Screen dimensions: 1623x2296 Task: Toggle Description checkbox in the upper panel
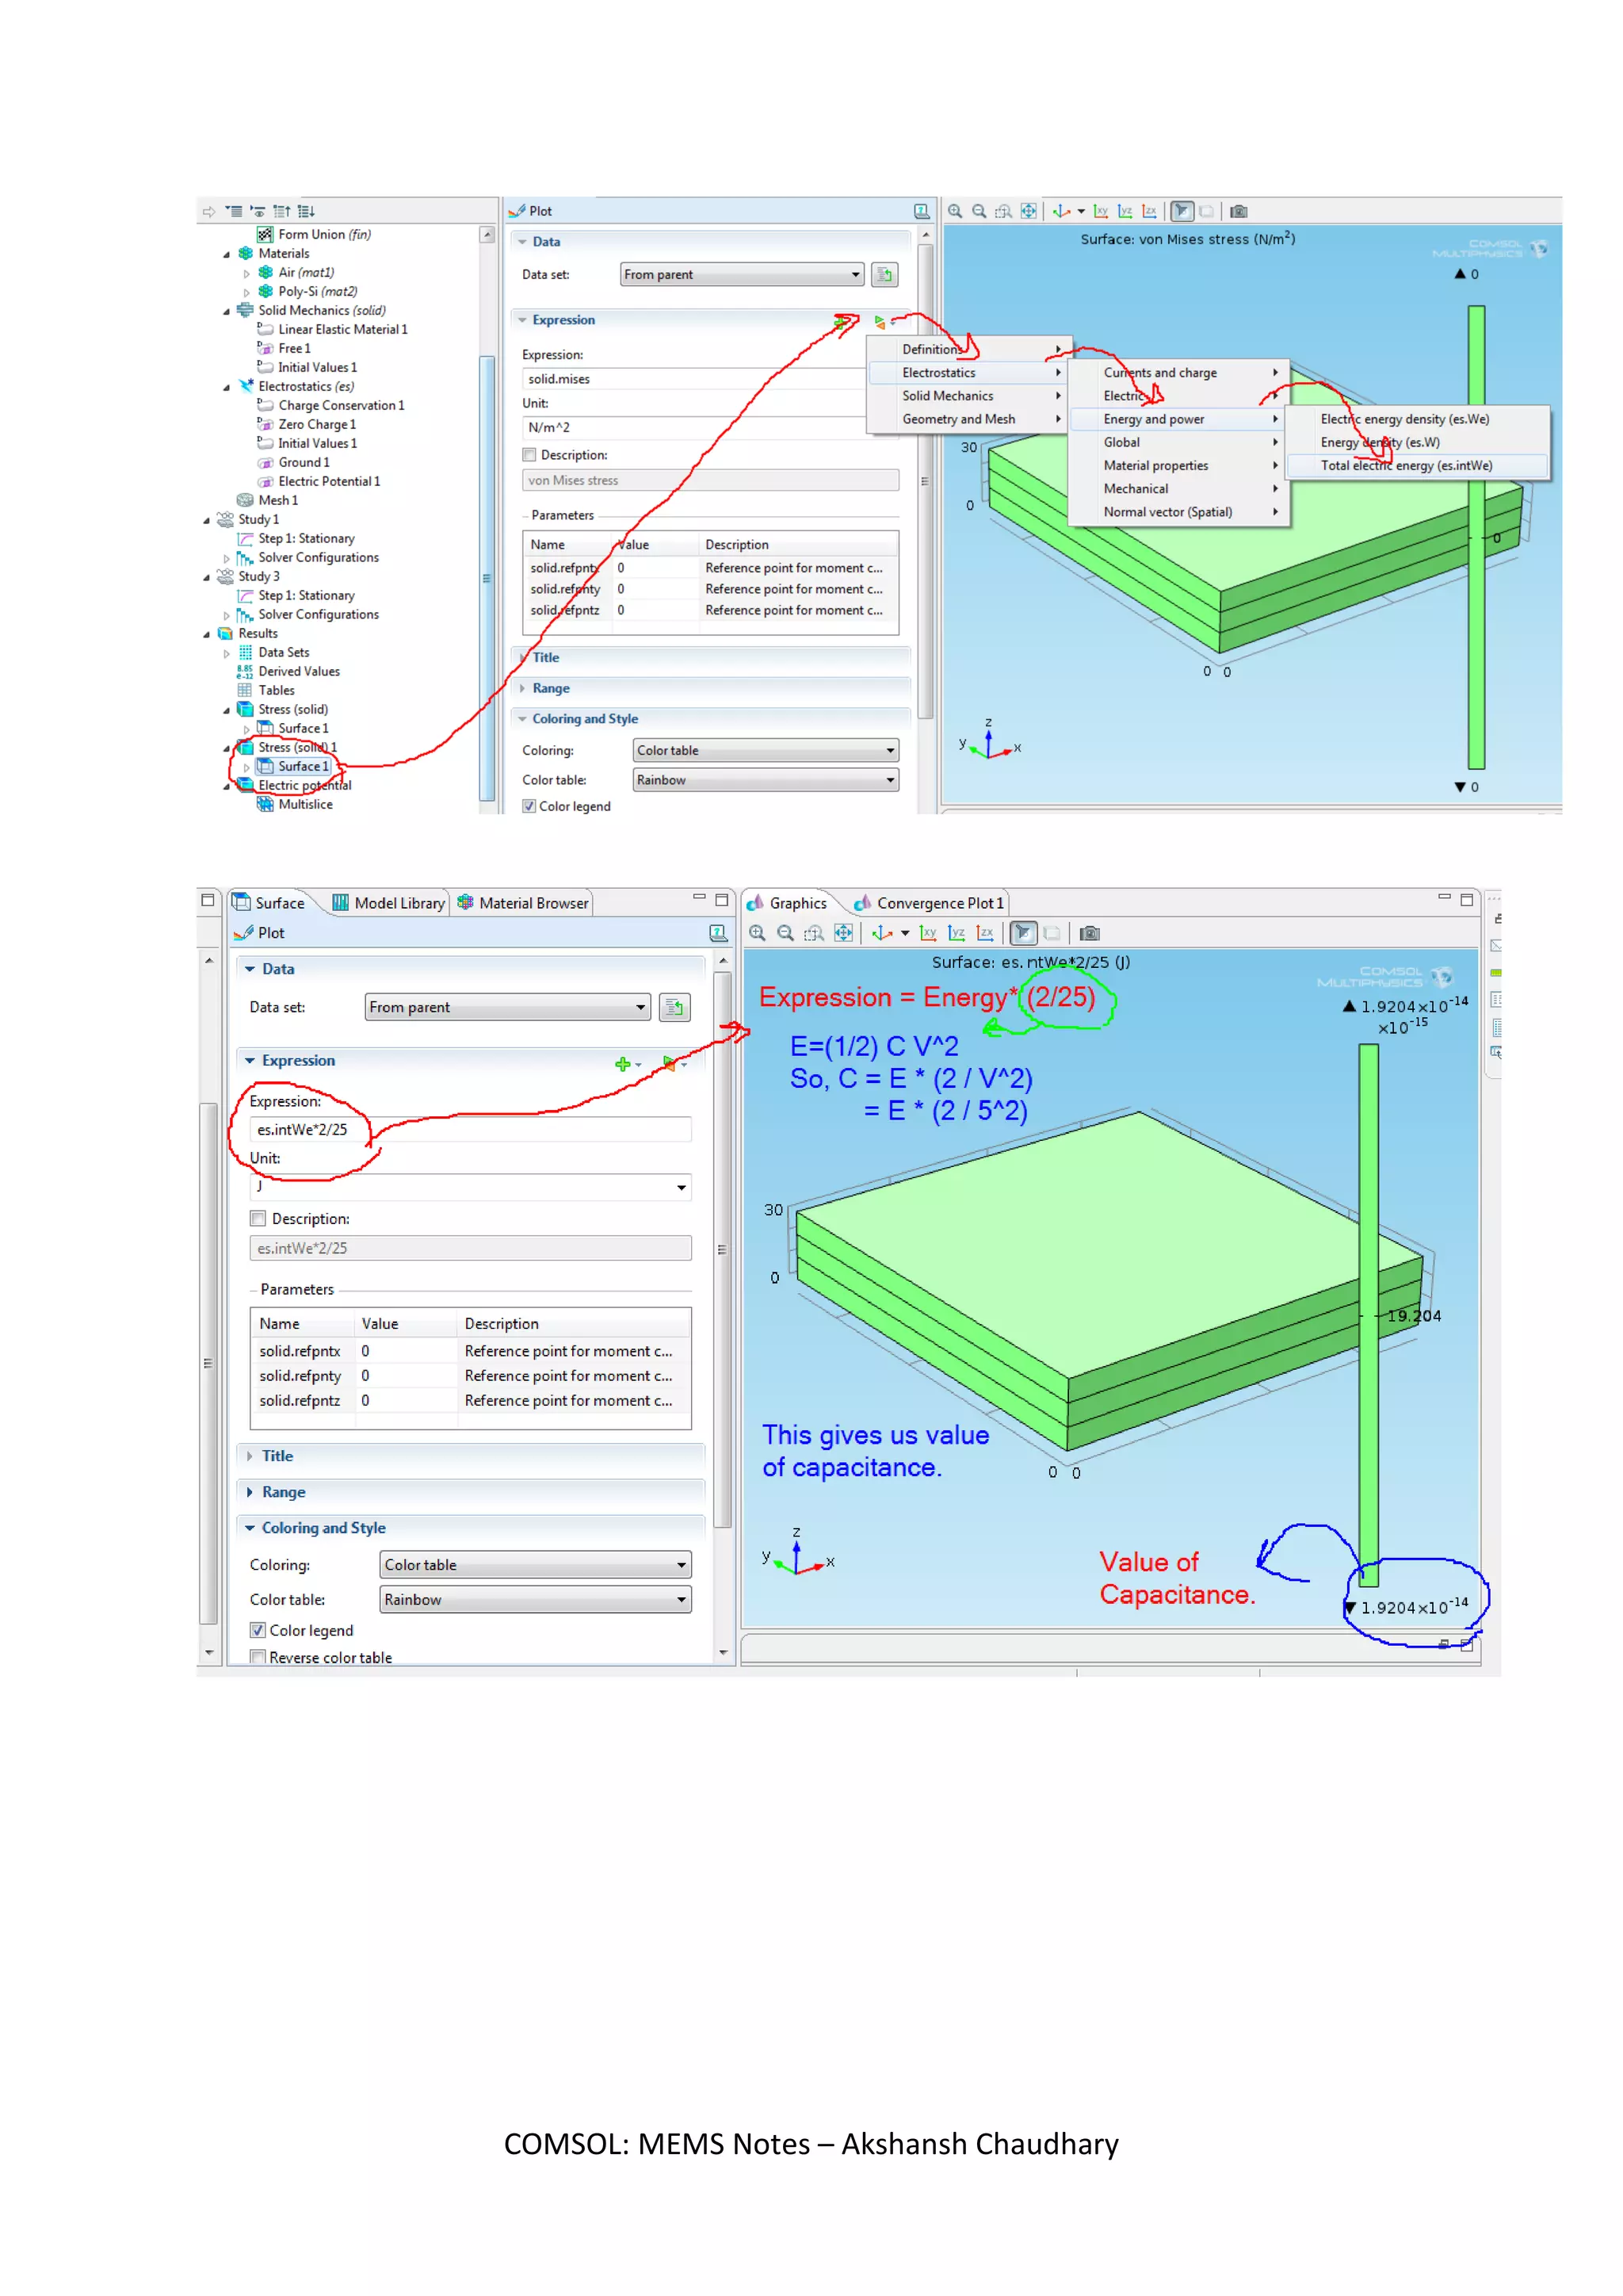(529, 455)
